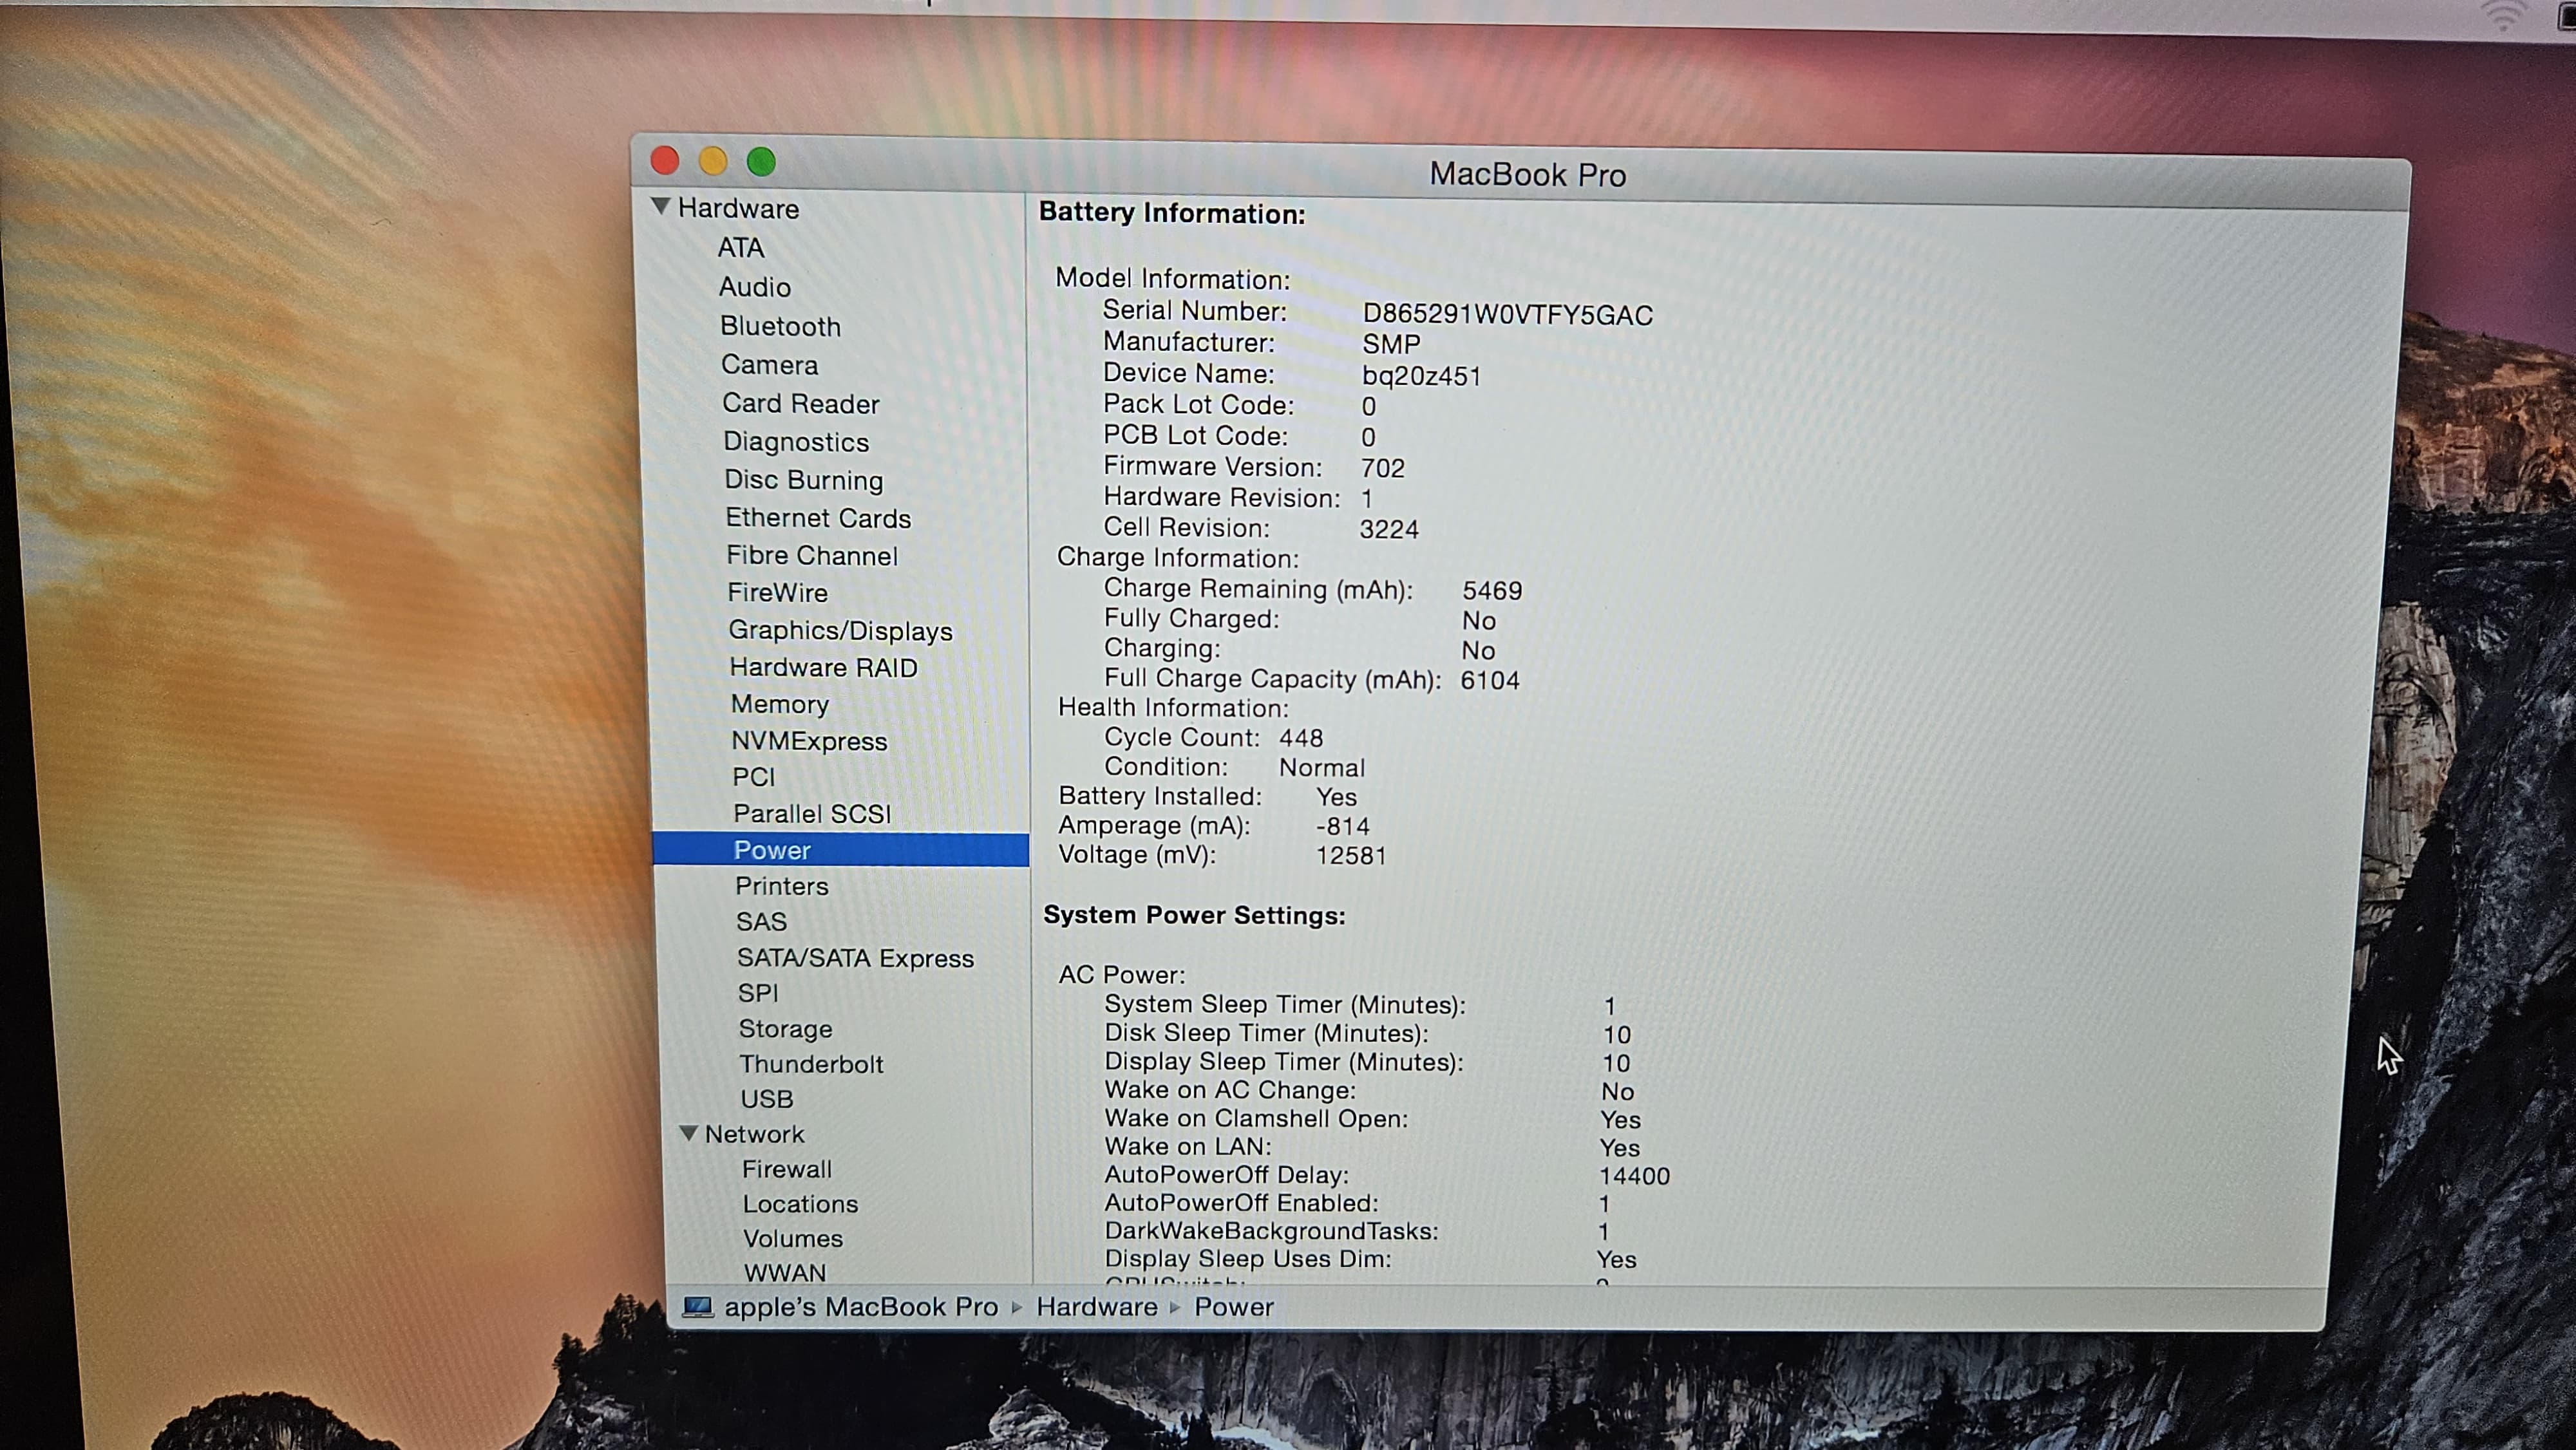
Task: Click the MacBook laptop icon in path bar
Action: coord(698,1307)
